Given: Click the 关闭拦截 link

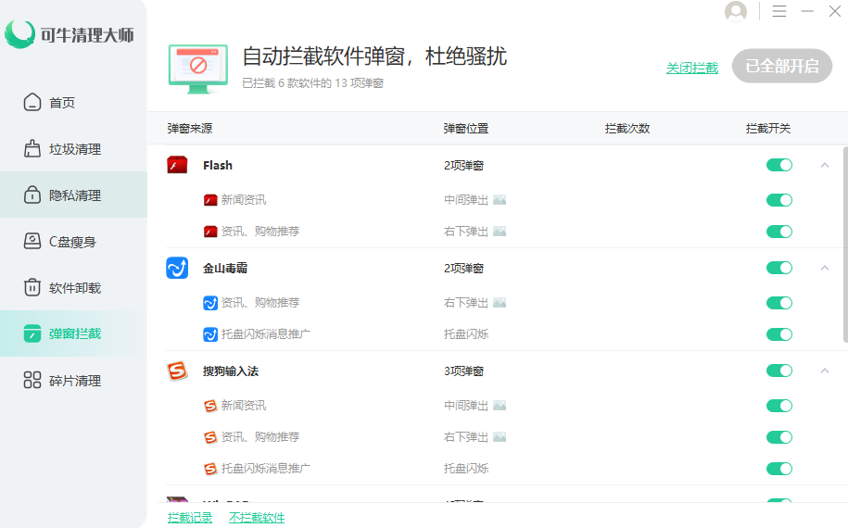Looking at the screenshot, I should tap(692, 68).
